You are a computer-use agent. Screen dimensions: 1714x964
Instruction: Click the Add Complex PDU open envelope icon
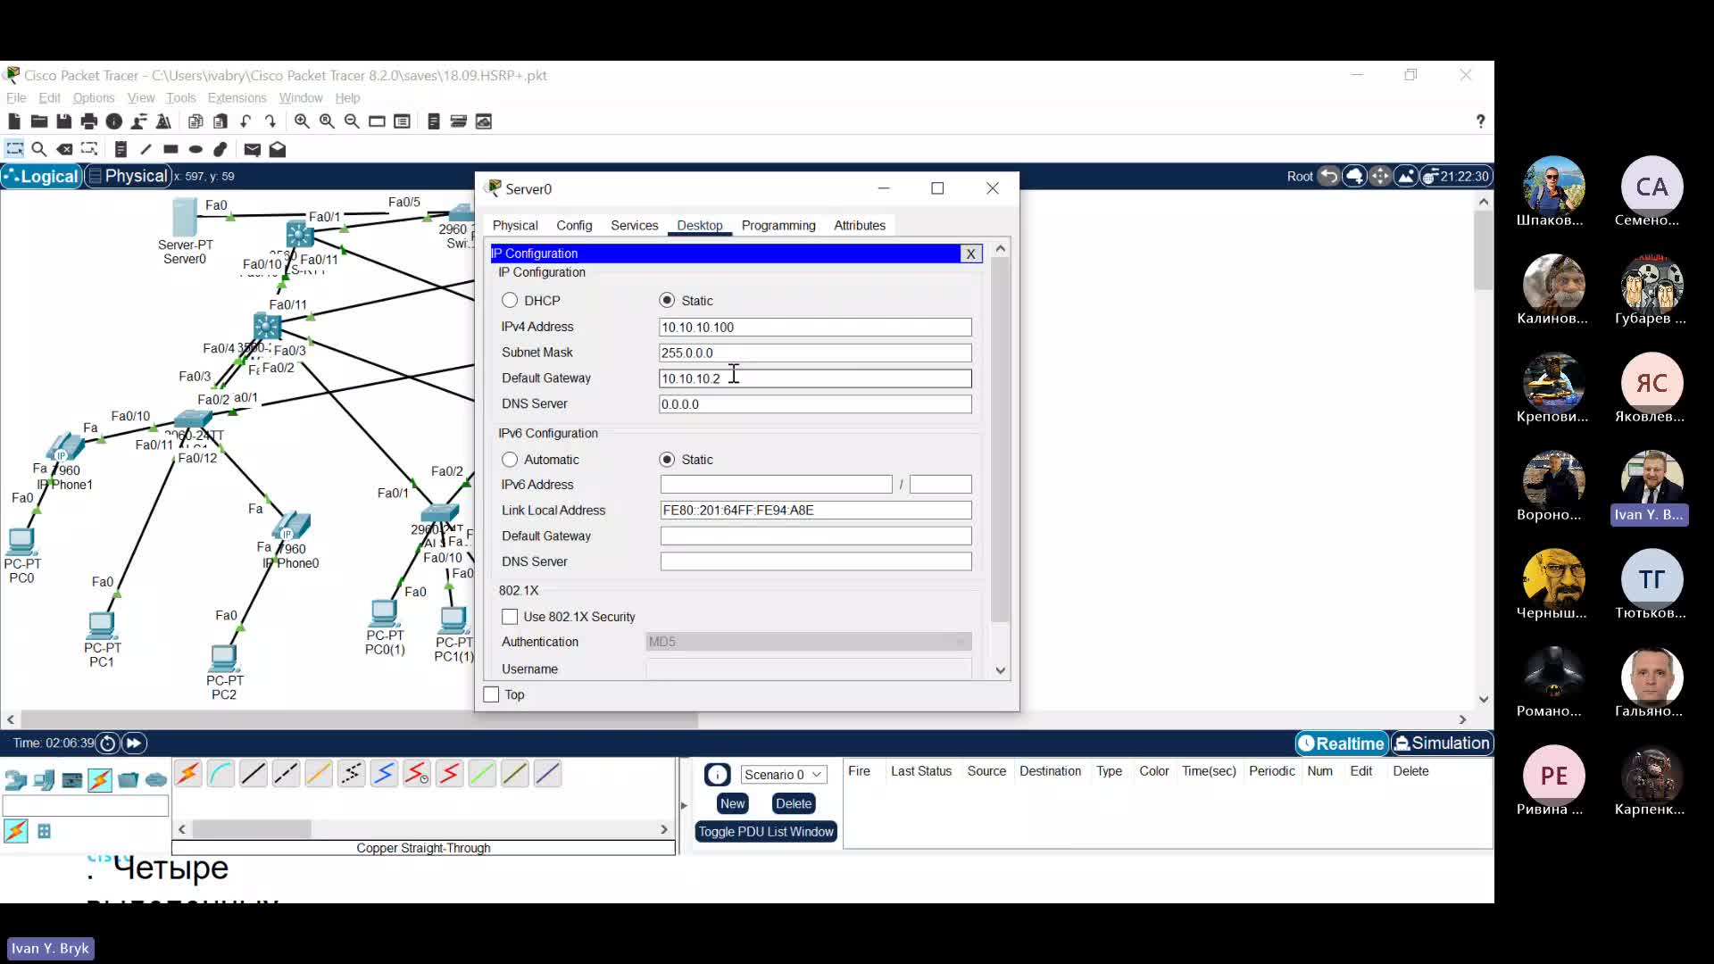pos(278,149)
